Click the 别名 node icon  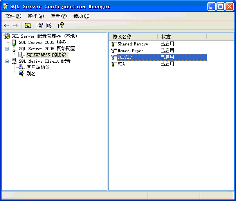(x=21, y=74)
